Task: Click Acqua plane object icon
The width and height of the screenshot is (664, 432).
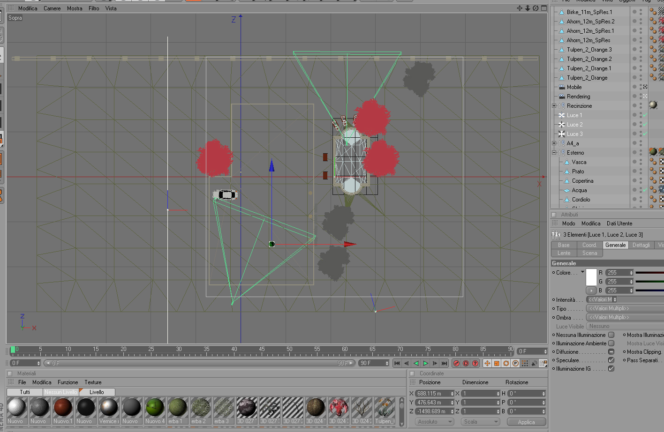Action: (x=566, y=190)
